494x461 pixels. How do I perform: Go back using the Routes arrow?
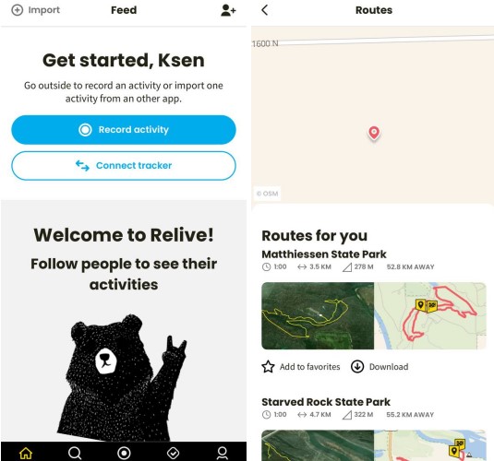click(x=265, y=10)
